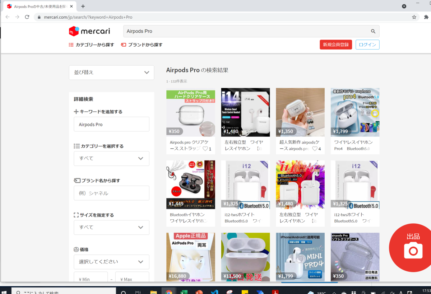Open カテゴリーから探す menu
The image size is (431, 294).
point(92,45)
